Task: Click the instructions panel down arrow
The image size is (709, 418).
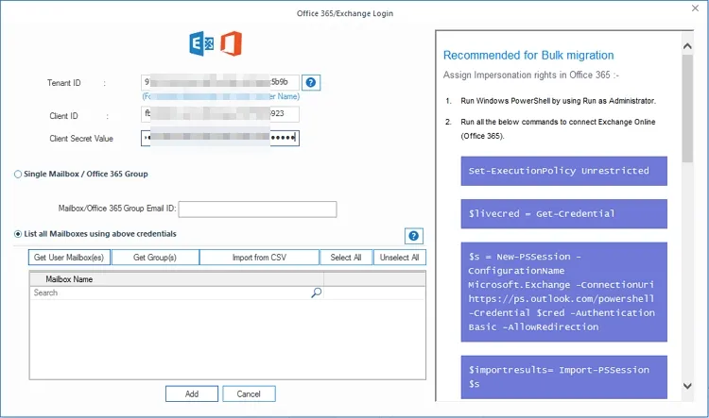Action: 687,386
